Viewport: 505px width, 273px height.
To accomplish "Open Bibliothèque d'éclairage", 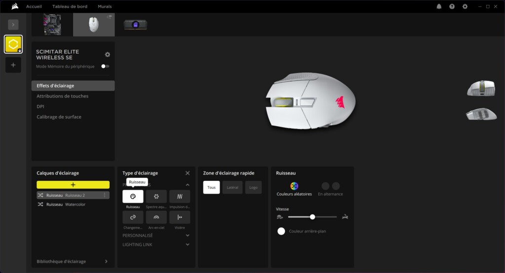I will pos(73,262).
